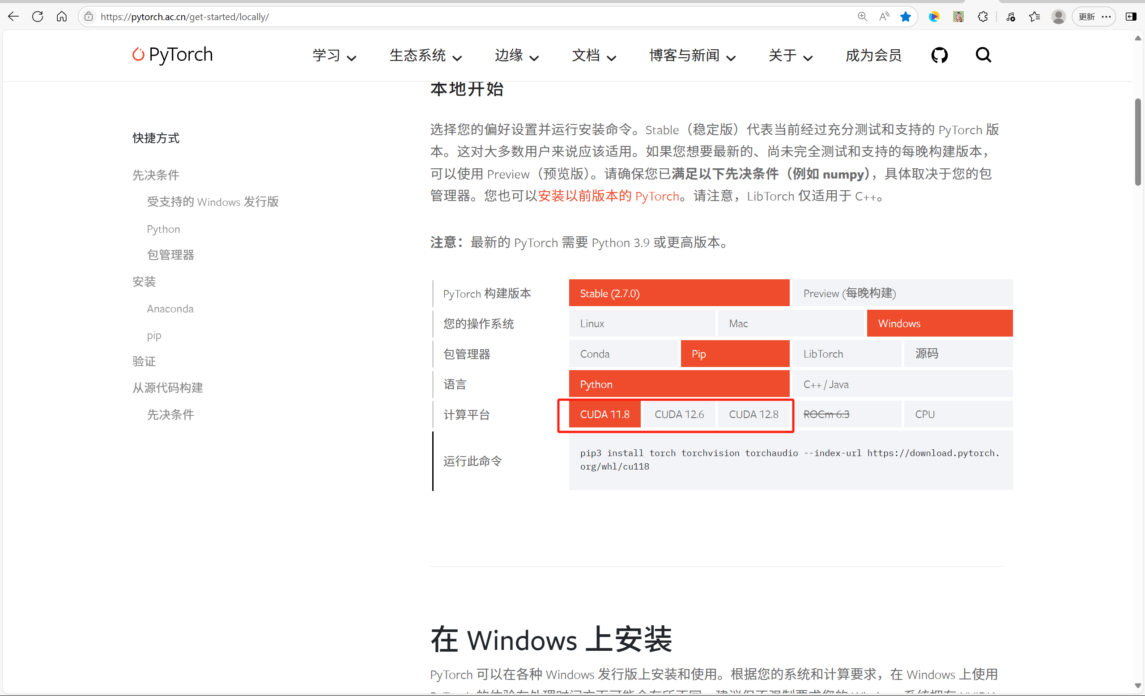Open the 博客与新闻 menu
The height and width of the screenshot is (696, 1145).
[x=692, y=56]
